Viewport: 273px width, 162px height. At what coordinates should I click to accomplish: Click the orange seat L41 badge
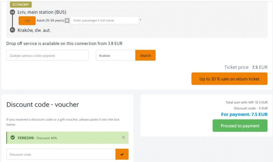[27, 21]
